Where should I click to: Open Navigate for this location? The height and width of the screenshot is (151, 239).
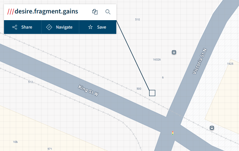(60, 27)
